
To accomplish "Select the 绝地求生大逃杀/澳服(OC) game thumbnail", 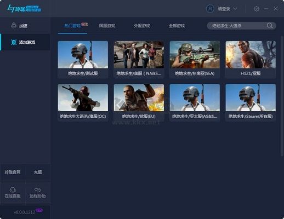I will (x=83, y=97).
